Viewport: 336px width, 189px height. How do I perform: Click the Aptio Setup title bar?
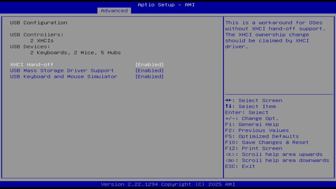(166, 4)
